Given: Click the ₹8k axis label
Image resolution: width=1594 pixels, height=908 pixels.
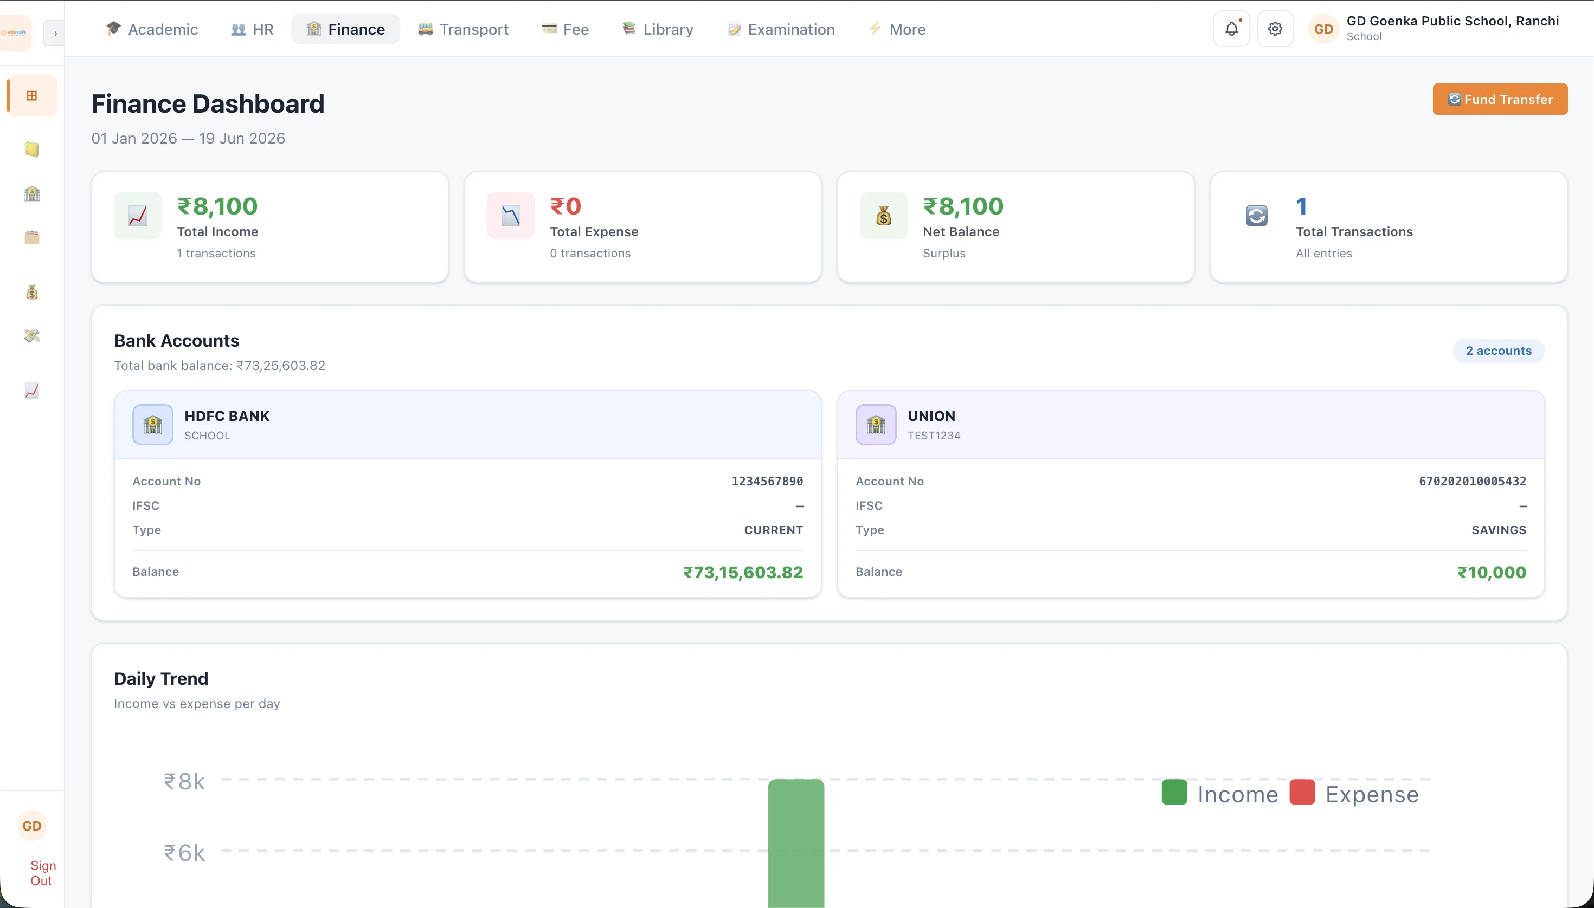Looking at the screenshot, I should click(x=184, y=781).
